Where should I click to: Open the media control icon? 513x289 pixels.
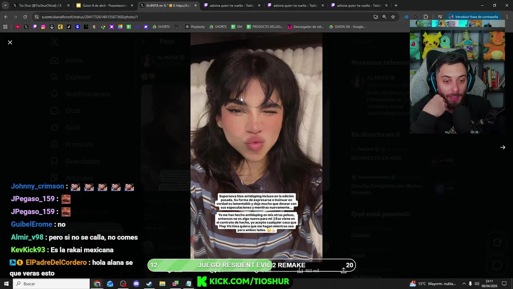(440, 17)
